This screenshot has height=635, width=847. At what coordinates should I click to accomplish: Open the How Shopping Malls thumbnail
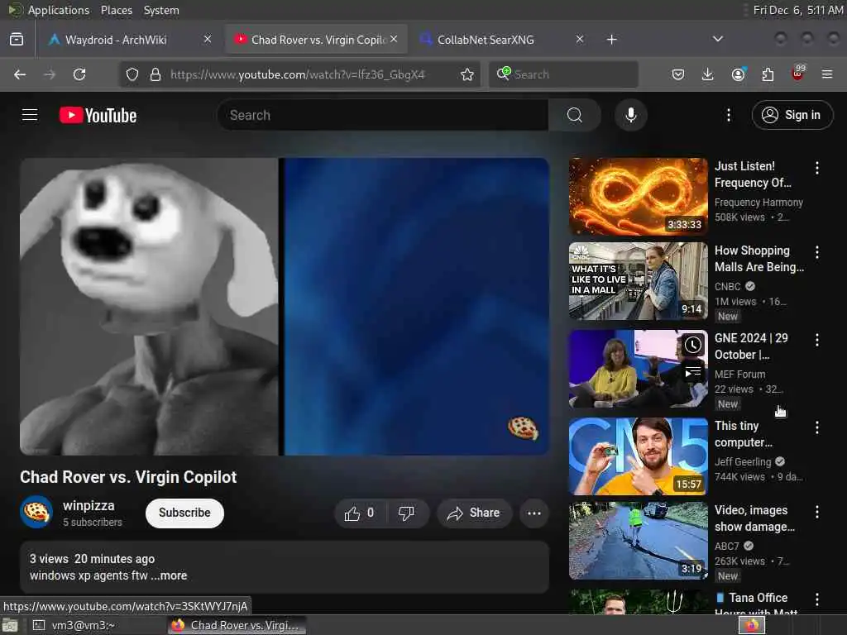pos(638,281)
